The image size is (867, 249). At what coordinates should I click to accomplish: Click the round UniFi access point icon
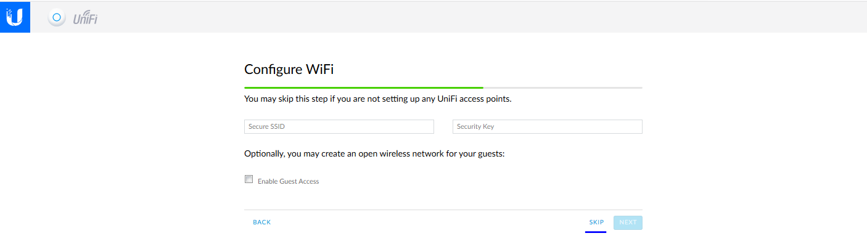(x=56, y=18)
